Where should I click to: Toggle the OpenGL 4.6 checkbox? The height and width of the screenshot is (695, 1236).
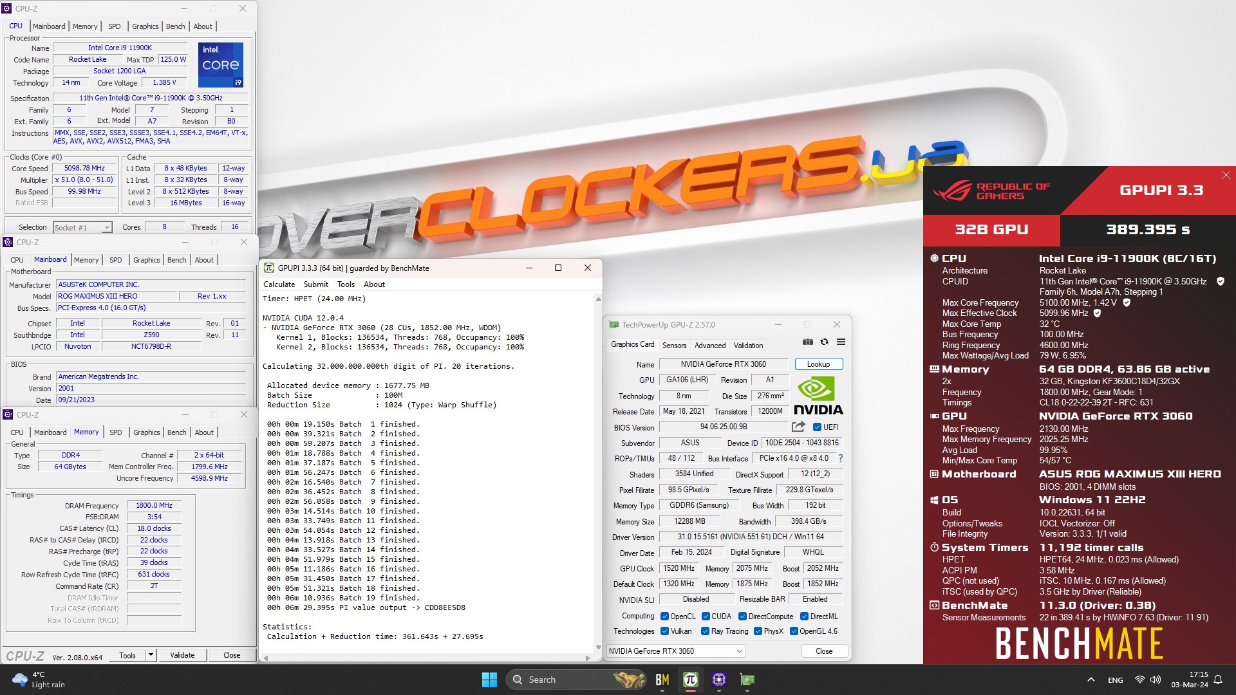tap(794, 631)
